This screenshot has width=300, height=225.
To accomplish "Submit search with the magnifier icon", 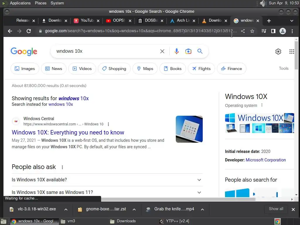I will [200, 51].
